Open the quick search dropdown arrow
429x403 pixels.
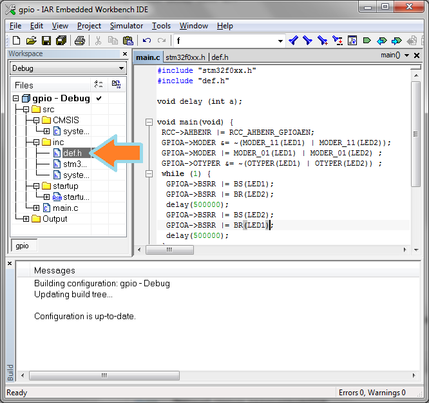(280, 41)
